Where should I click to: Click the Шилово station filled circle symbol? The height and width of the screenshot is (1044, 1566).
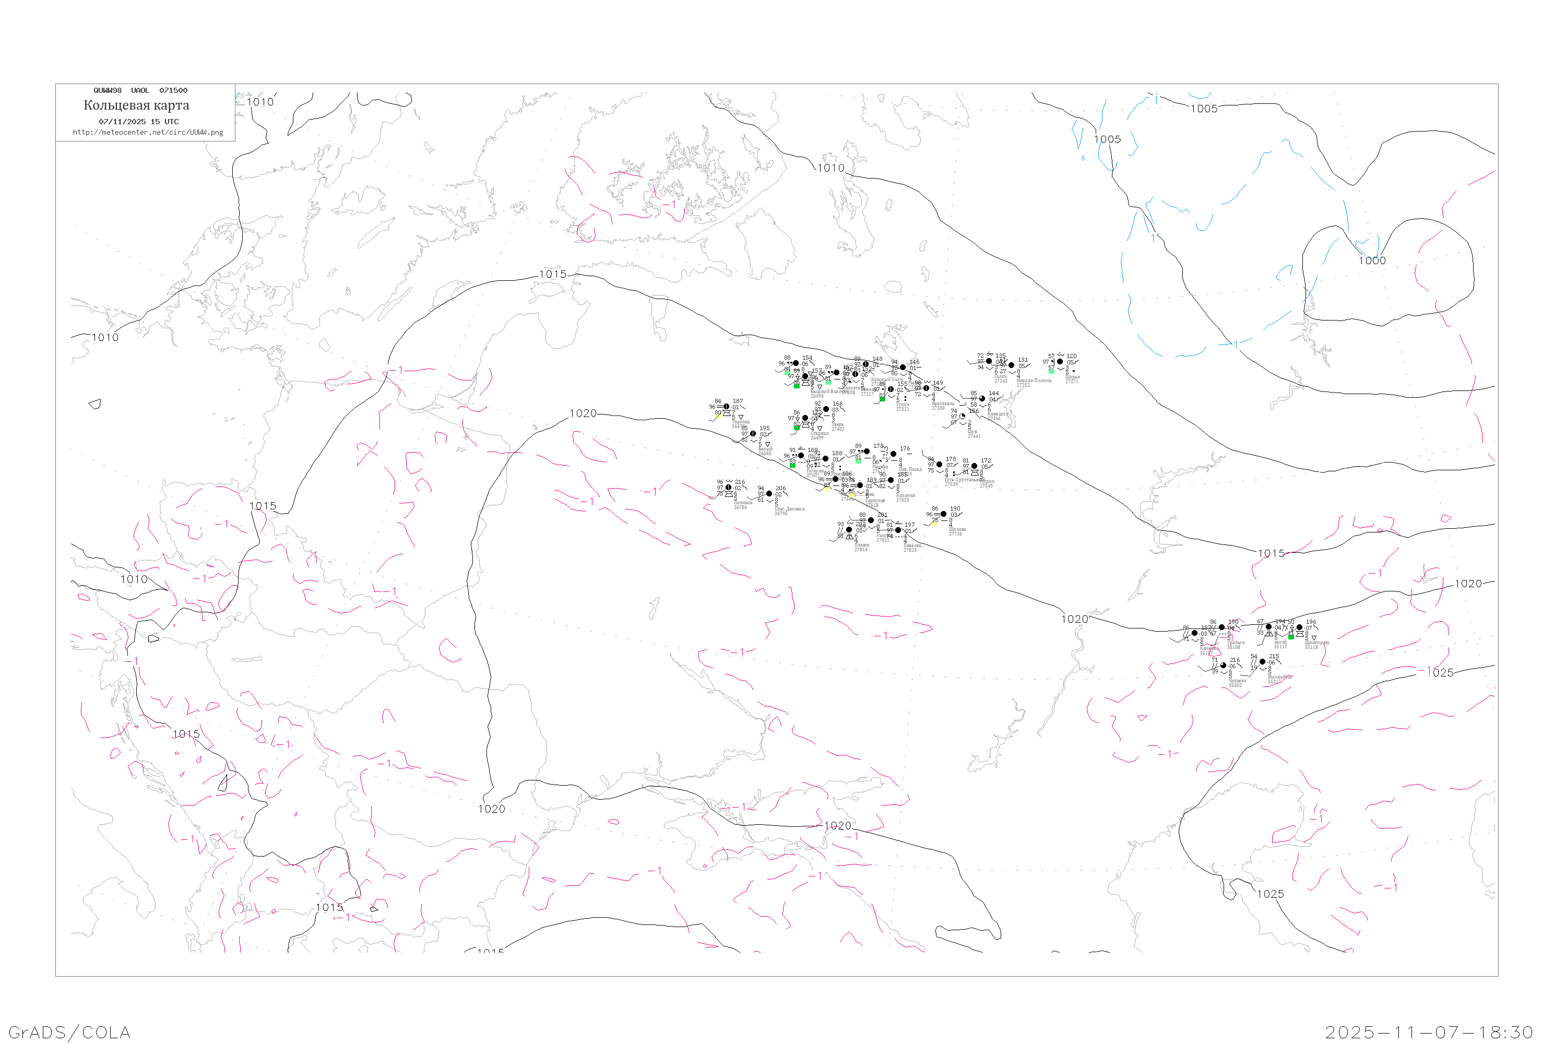(x=943, y=514)
